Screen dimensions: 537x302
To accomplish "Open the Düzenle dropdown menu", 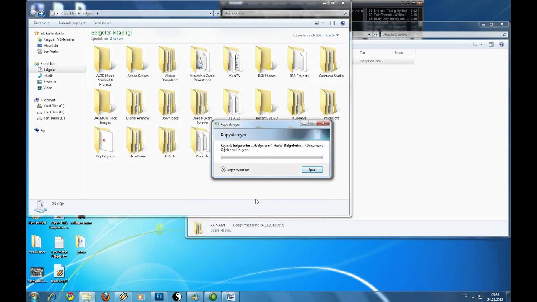I will pos(42,23).
